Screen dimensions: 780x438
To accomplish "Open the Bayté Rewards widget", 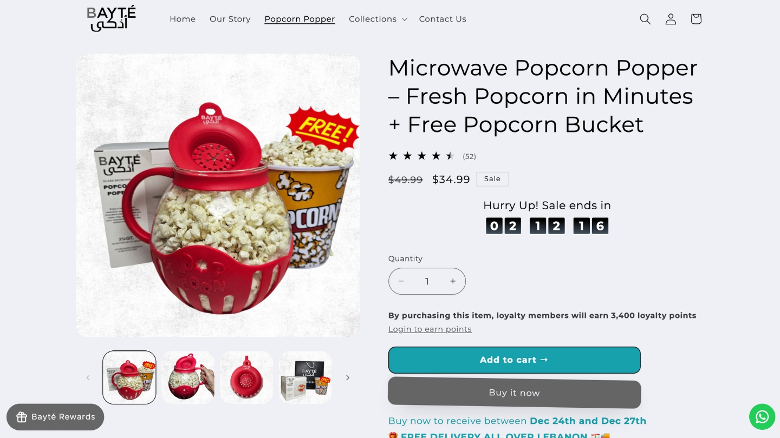I will 55,417.
